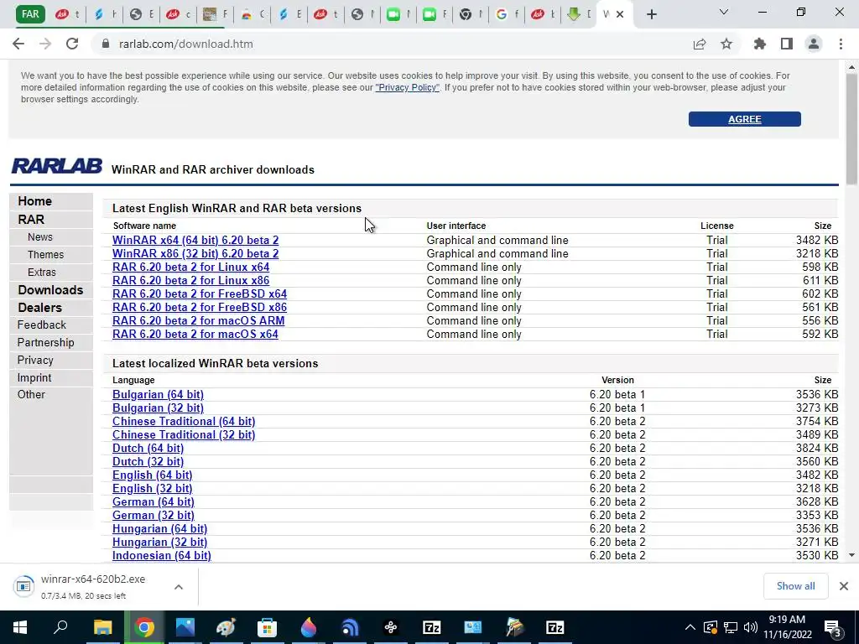
Task: Open File Explorer from taskbar
Action: coord(103,627)
